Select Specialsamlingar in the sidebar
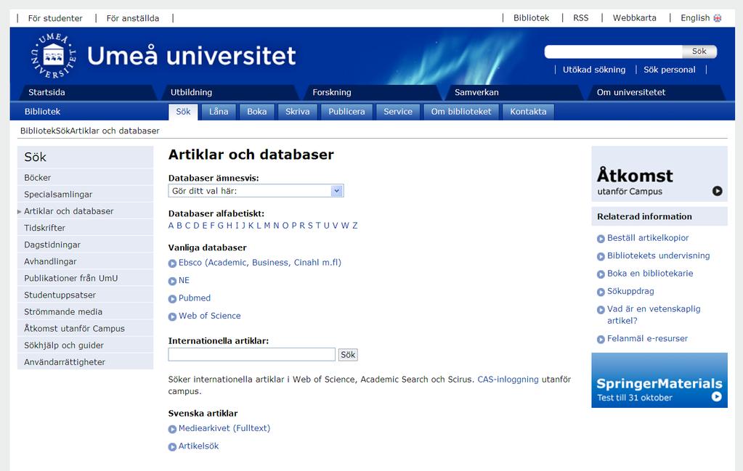The height and width of the screenshot is (471, 743). [85, 194]
